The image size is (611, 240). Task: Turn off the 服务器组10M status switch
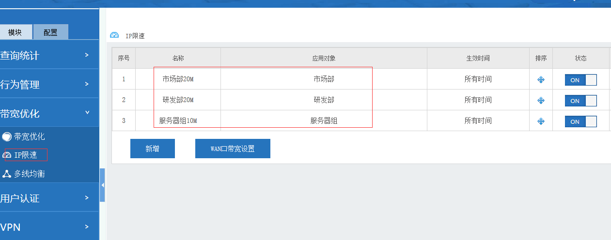580,121
